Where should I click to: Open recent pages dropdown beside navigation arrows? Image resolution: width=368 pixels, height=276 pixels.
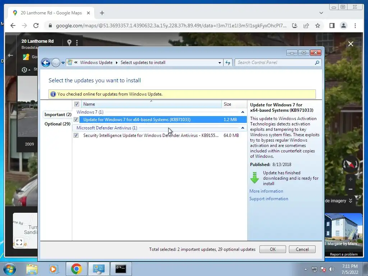63,63
